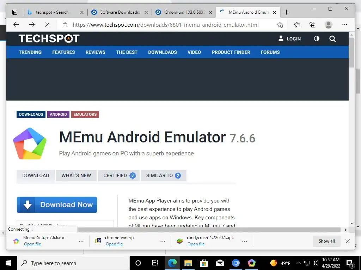Click the ANDROID category tag
Image resolution: width=361 pixels, height=270 pixels.
(x=58, y=114)
